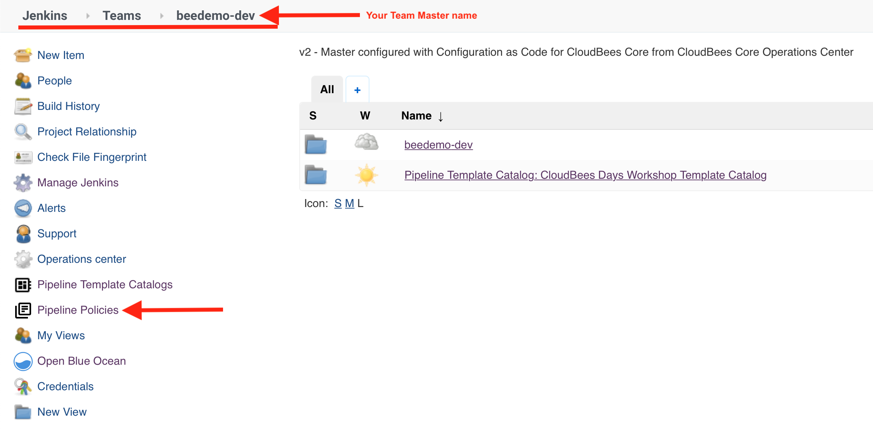
Task: Click folder icon in Pipeline Template Catalog row
Action: (x=316, y=175)
